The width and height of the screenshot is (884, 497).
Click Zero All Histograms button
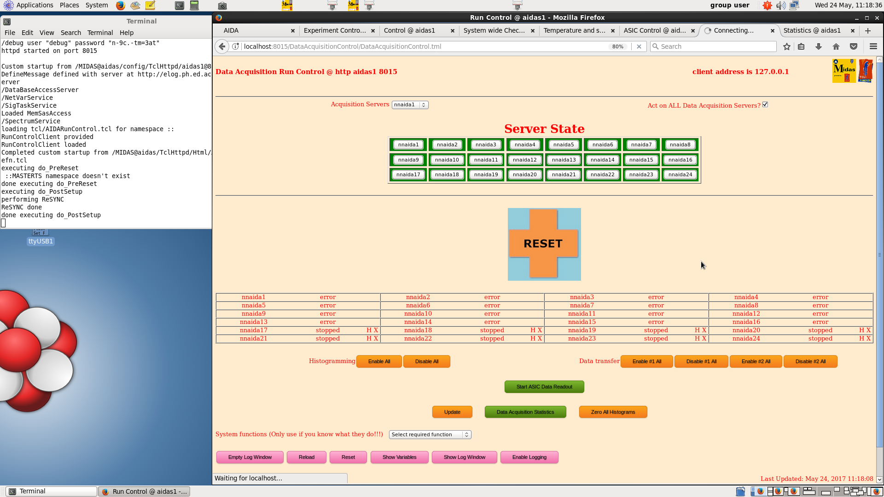click(x=613, y=412)
